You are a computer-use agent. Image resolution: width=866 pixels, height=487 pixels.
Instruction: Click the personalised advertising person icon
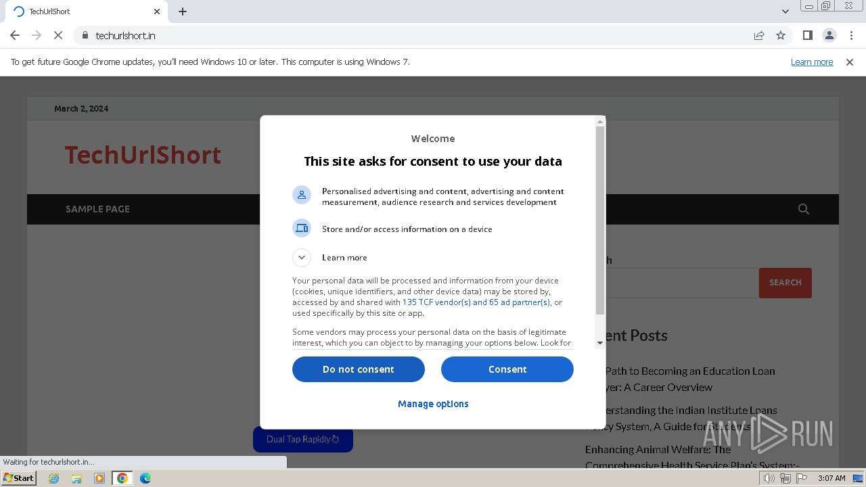302,195
